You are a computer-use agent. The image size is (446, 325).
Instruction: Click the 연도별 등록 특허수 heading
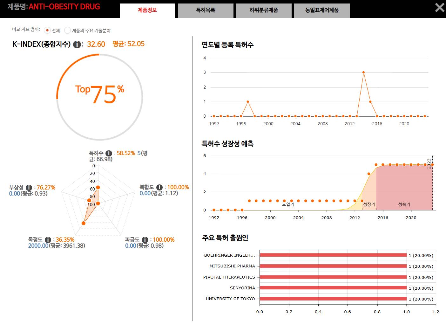(227, 45)
